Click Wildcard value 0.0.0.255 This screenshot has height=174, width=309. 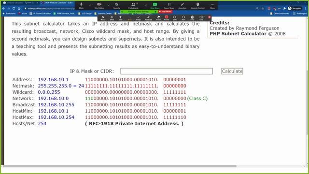coord(49,92)
